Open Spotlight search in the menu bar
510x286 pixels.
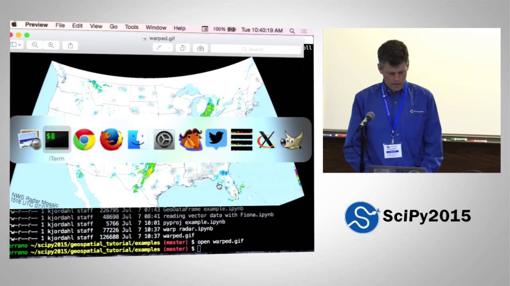(x=292, y=31)
